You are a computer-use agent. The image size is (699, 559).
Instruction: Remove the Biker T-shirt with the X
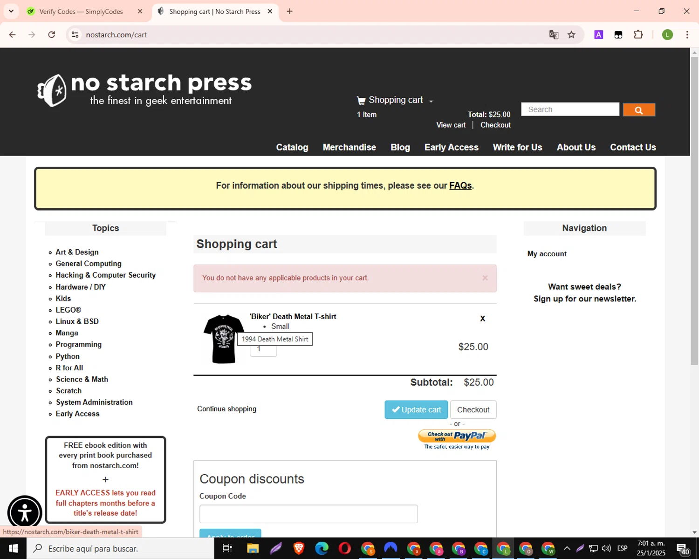click(483, 319)
